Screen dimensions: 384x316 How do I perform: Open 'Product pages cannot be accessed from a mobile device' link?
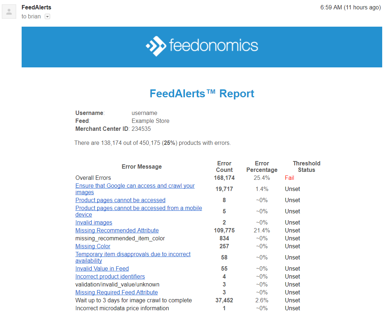click(x=138, y=211)
